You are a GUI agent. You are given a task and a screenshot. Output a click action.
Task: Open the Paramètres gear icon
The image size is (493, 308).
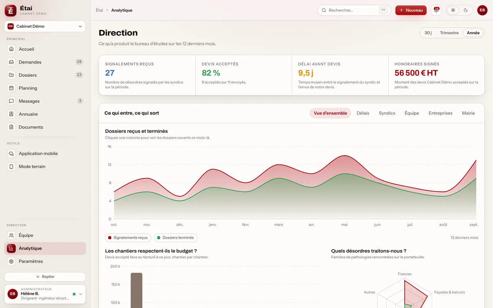(x=11, y=261)
